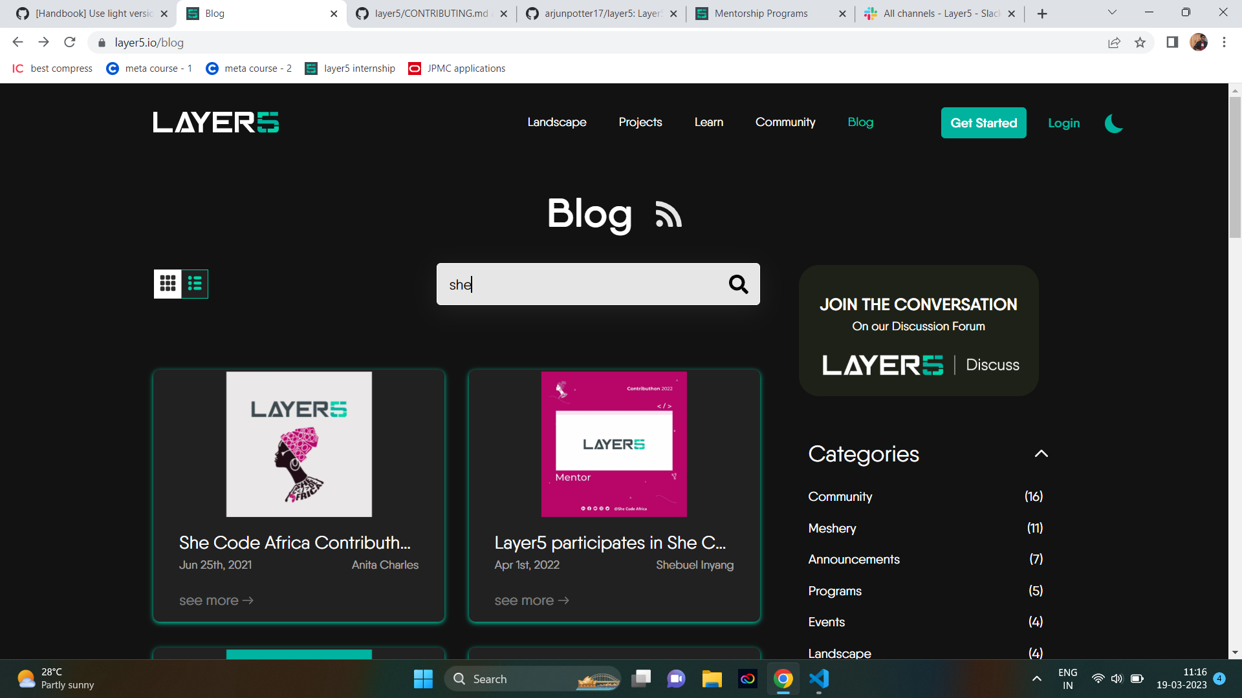Select the grid view layout

(x=168, y=284)
